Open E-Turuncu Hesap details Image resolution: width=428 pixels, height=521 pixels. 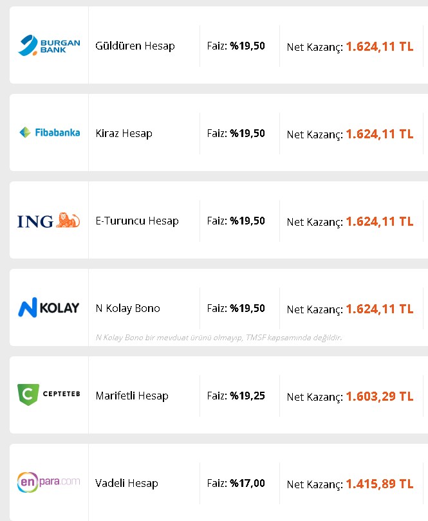pyautogui.click(x=137, y=221)
